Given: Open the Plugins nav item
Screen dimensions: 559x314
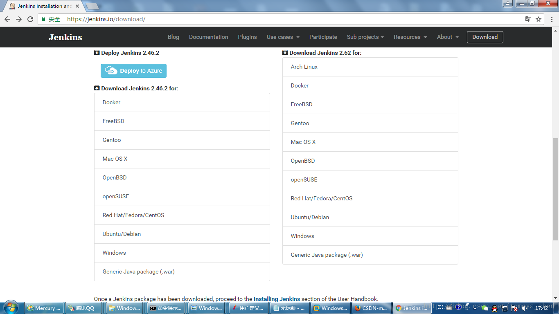Looking at the screenshot, I should [x=248, y=37].
